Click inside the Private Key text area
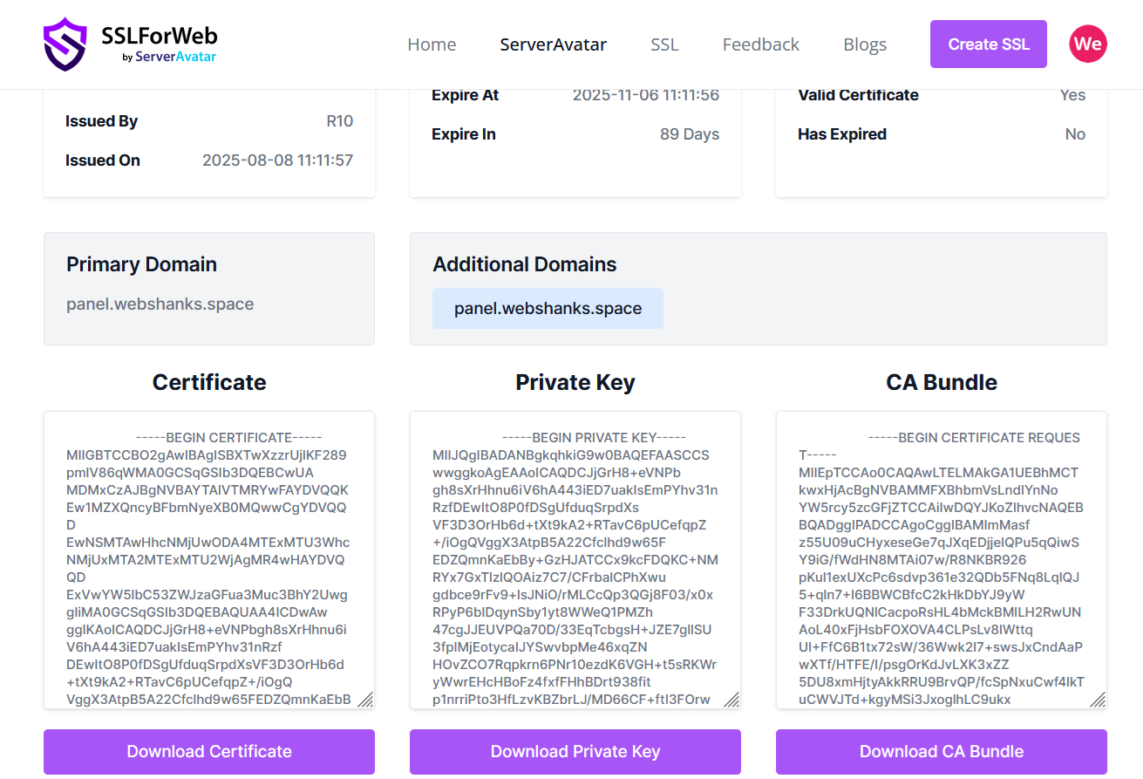The width and height of the screenshot is (1143, 779). click(575, 560)
